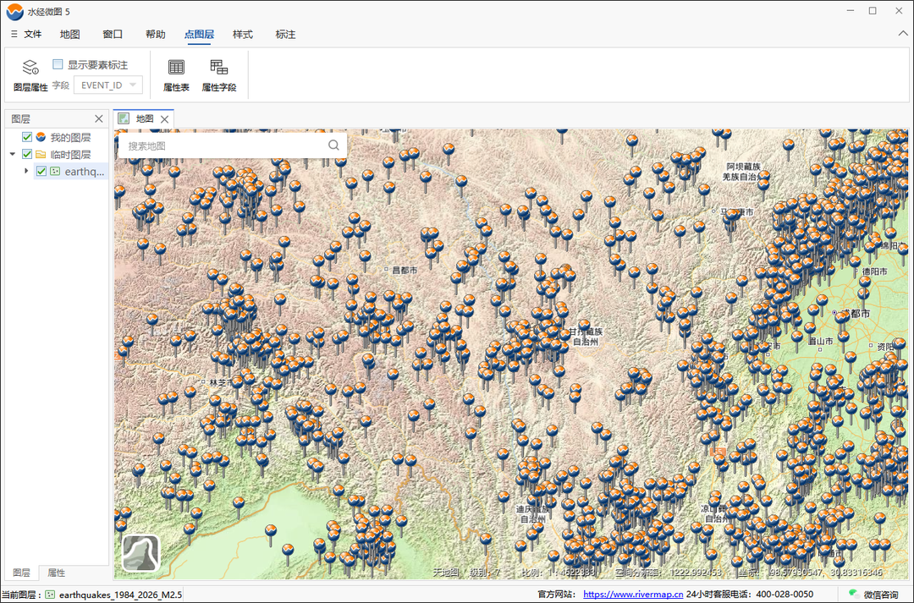Click the search magnifier in map search box

(x=333, y=145)
